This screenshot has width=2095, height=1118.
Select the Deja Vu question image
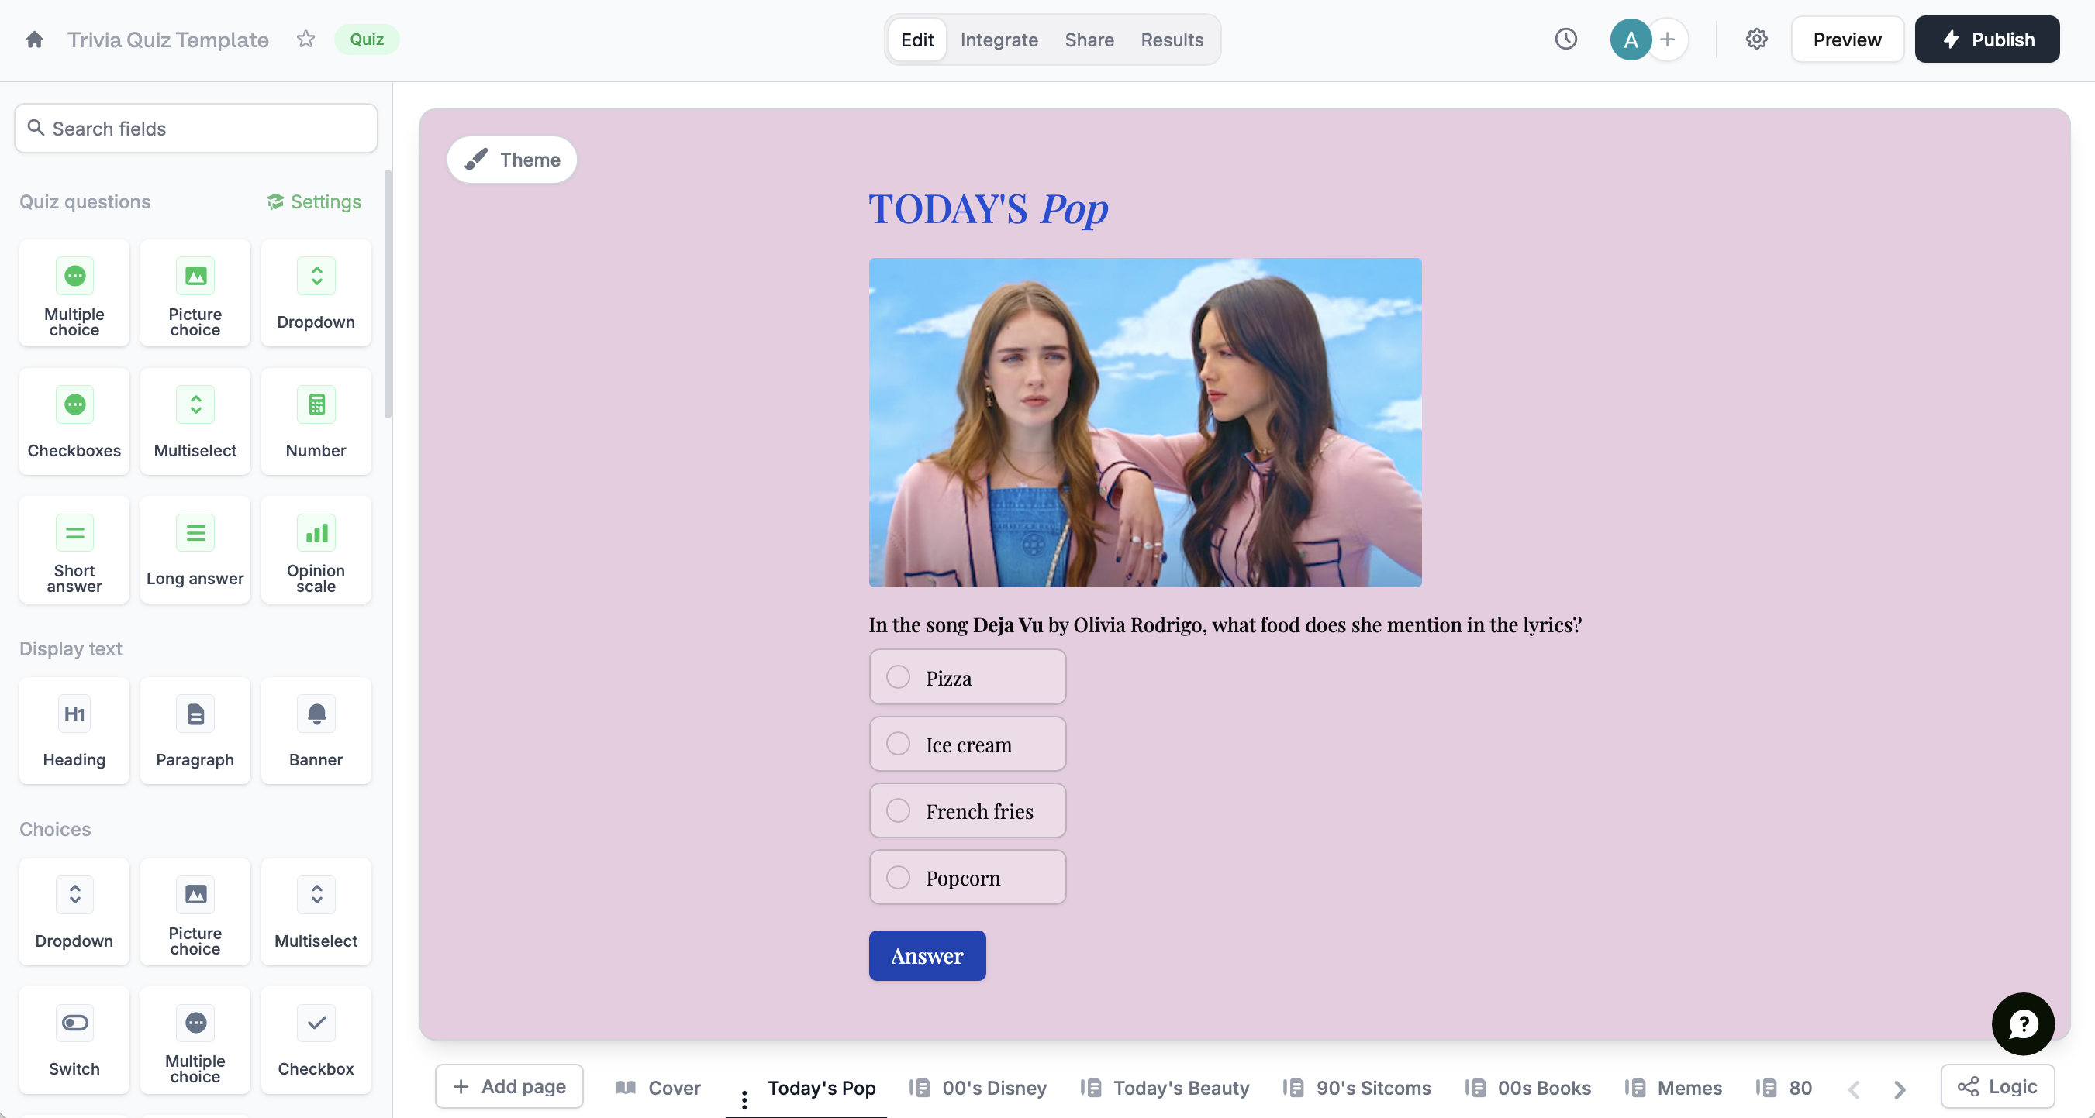(1145, 422)
